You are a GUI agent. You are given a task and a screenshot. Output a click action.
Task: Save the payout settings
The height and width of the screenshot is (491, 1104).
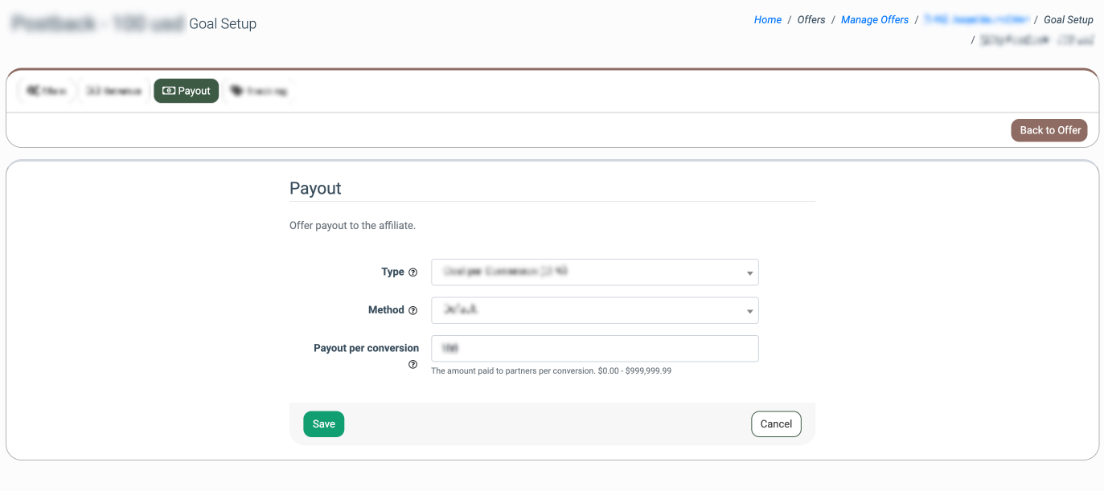(323, 424)
